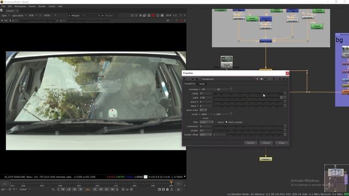Click the scale slider track

pyautogui.click(x=246, y=97)
